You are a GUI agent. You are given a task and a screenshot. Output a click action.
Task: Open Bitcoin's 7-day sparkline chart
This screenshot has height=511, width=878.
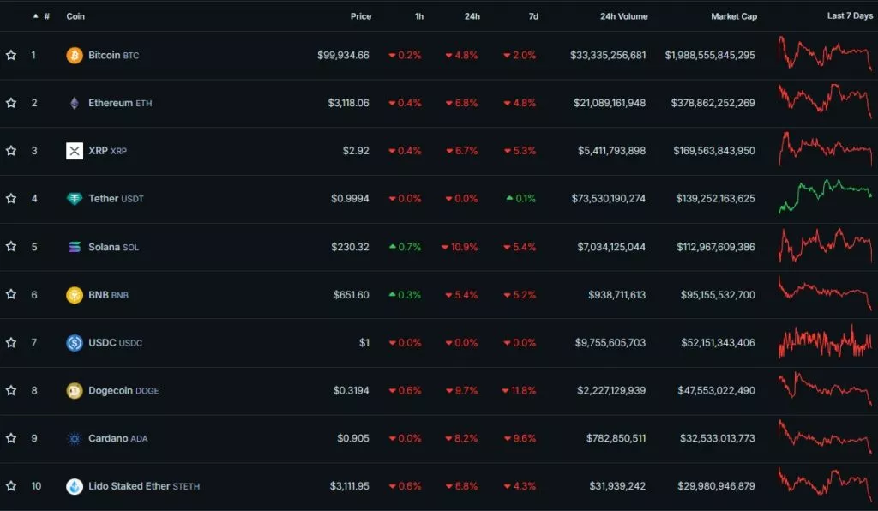click(825, 54)
